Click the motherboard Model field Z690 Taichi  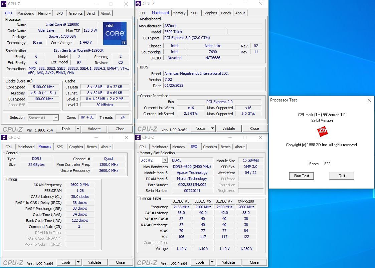195,32
